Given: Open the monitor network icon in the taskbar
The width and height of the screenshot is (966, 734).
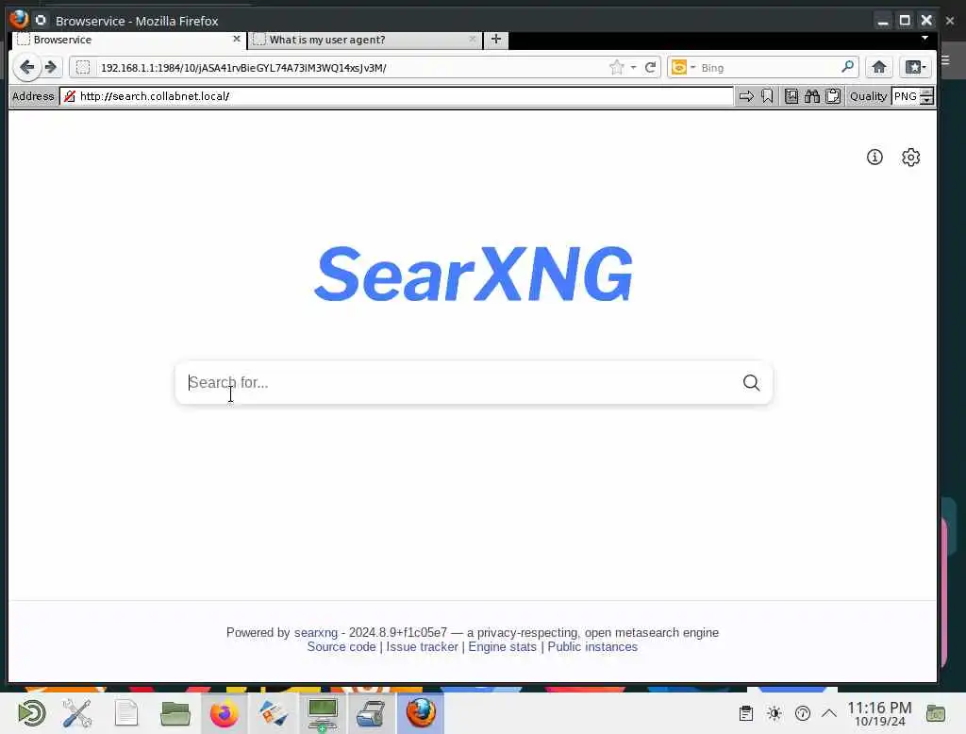Looking at the screenshot, I should click(323, 713).
